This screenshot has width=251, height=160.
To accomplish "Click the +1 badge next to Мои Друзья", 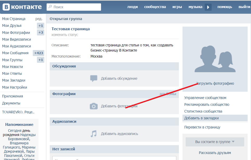I will point(41,26).
